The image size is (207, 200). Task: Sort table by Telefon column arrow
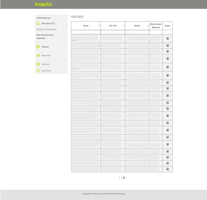(x=148, y=26)
